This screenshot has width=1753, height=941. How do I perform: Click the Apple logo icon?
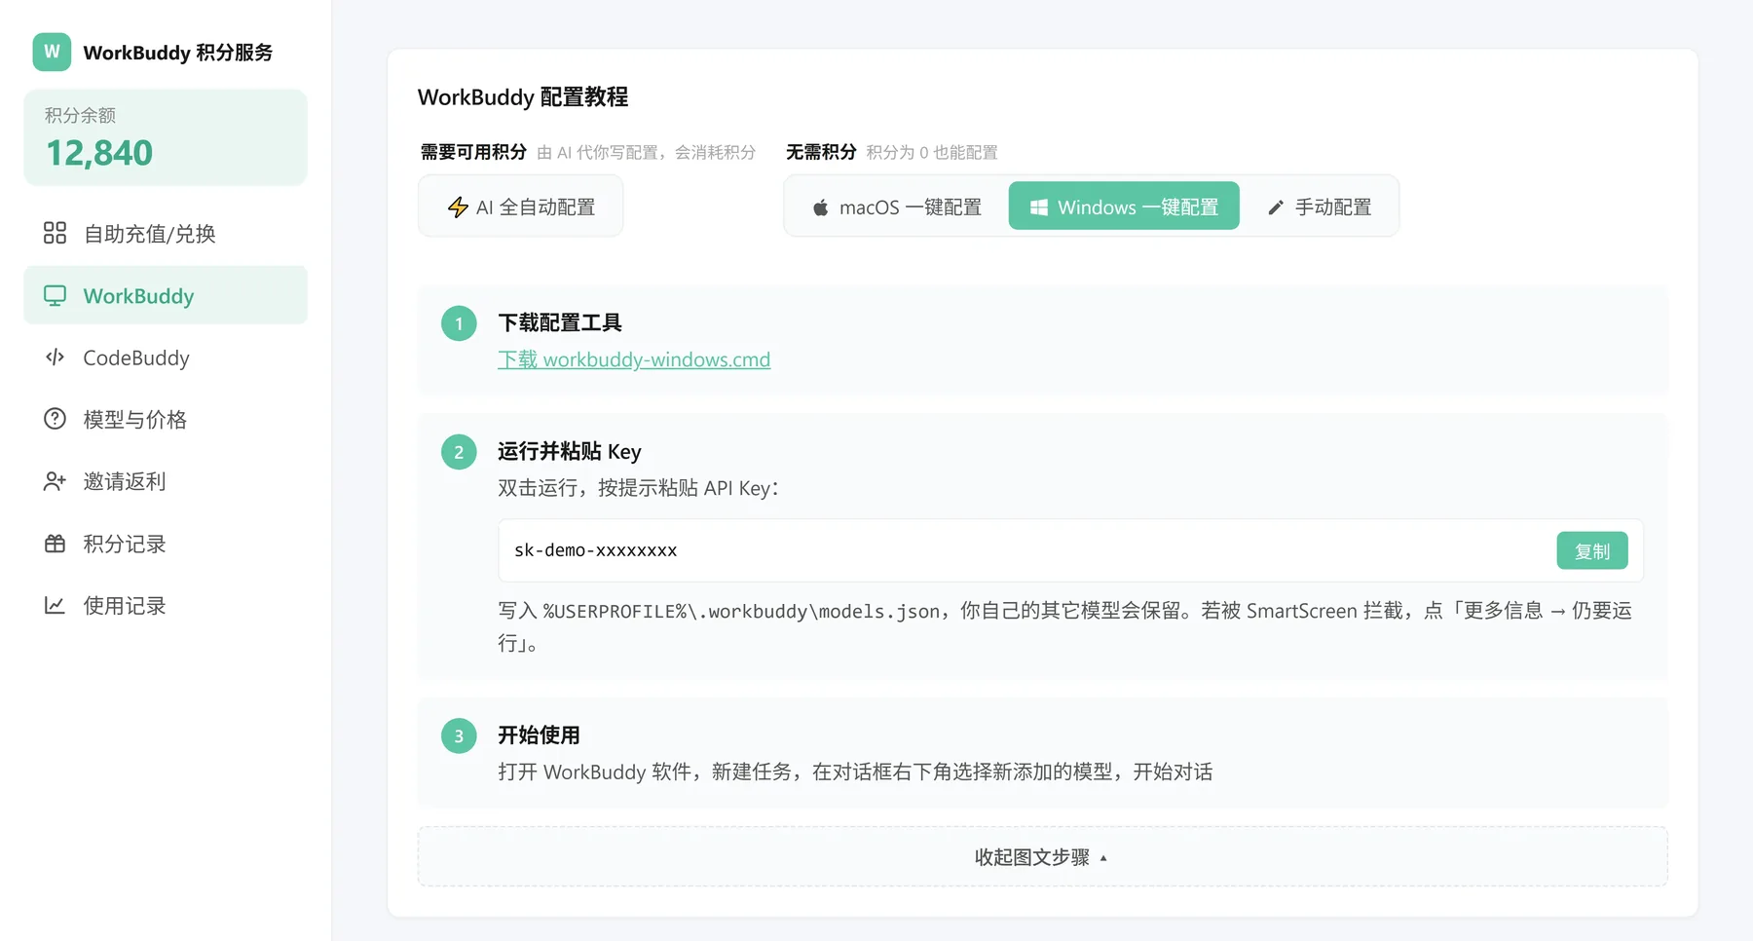pos(821,207)
